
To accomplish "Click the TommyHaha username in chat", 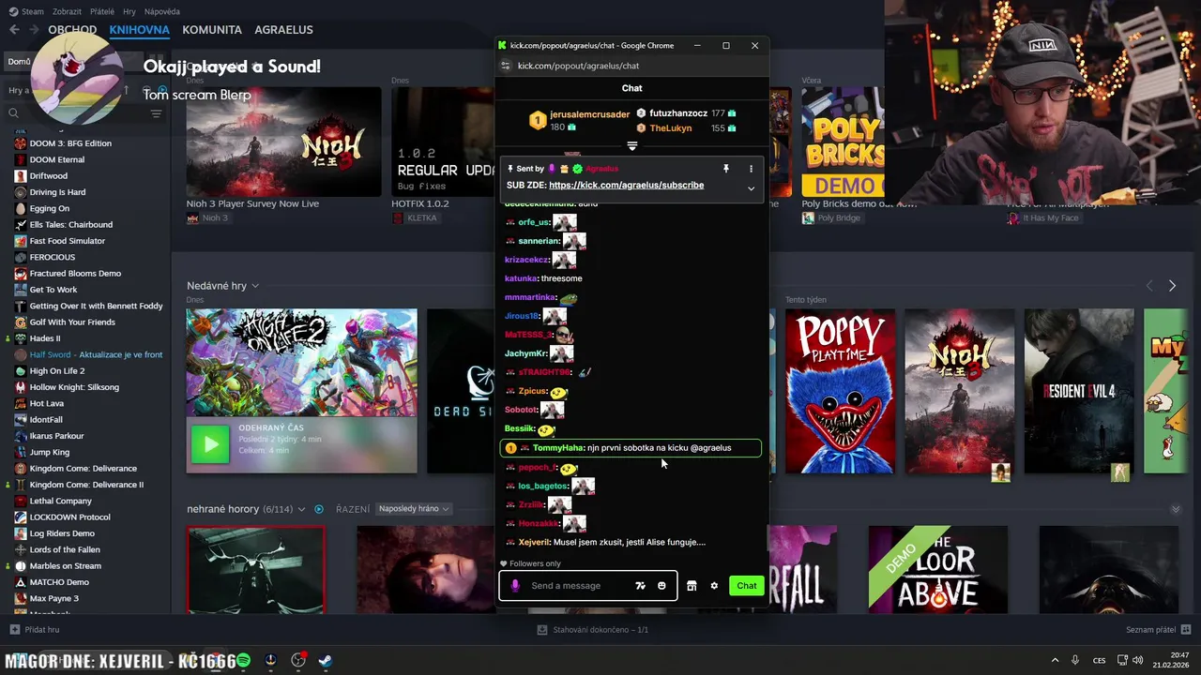I will point(558,448).
